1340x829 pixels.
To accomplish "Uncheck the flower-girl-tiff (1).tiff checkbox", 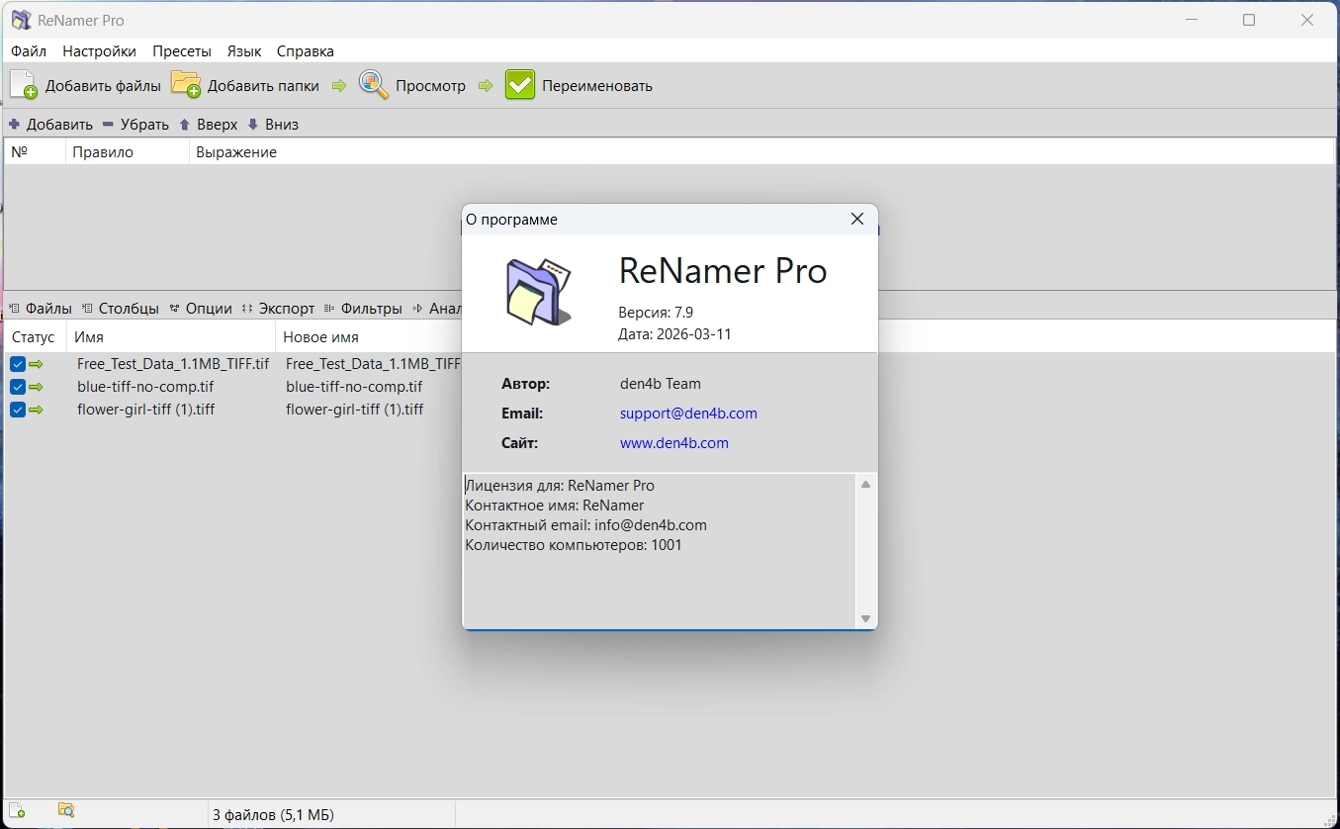I will [x=18, y=410].
